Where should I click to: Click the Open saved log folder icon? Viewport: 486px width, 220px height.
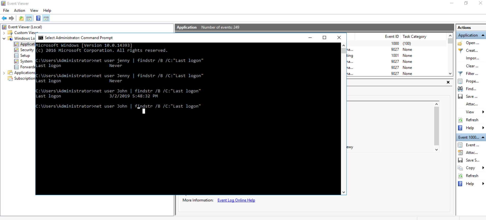click(x=460, y=43)
